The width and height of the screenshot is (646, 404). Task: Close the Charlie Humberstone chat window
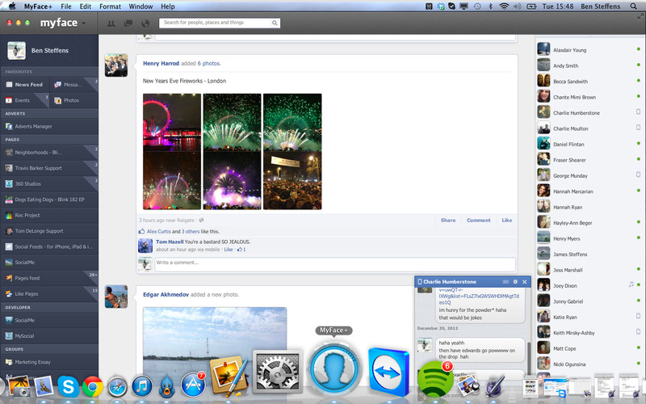pyautogui.click(x=525, y=282)
